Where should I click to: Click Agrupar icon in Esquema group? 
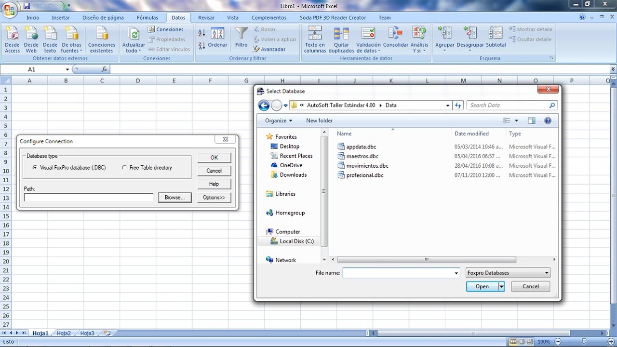[x=444, y=40]
